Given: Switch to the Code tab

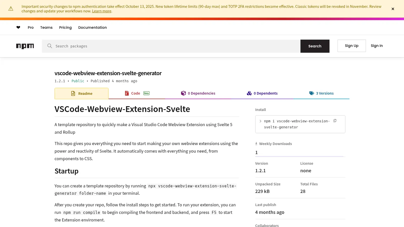Looking at the screenshot, I should coord(137,93).
